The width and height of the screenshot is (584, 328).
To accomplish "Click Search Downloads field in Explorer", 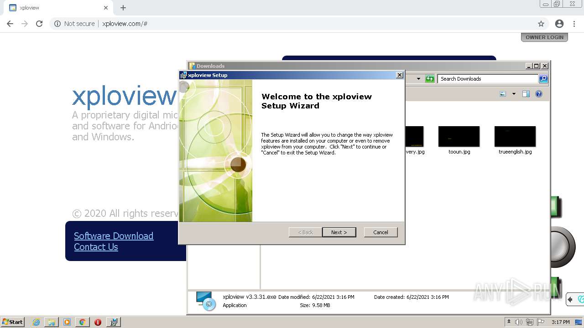I will tap(488, 79).
